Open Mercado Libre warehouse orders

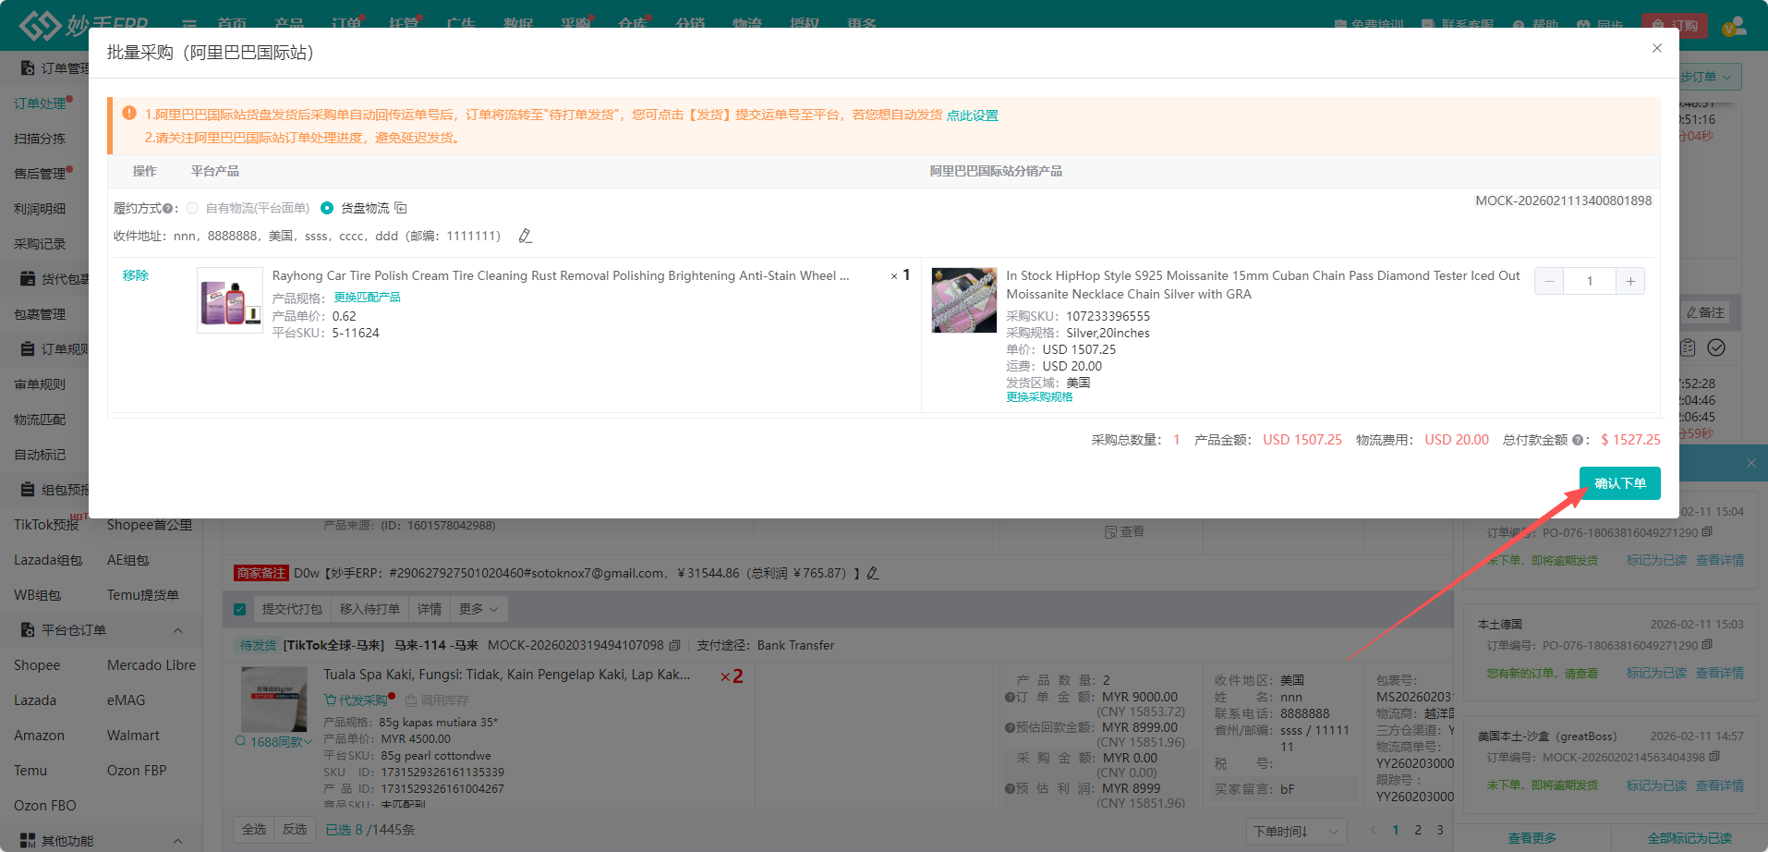(151, 665)
